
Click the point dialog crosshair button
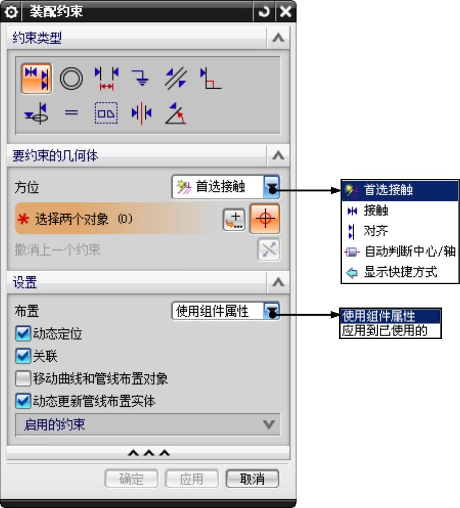pos(265,219)
